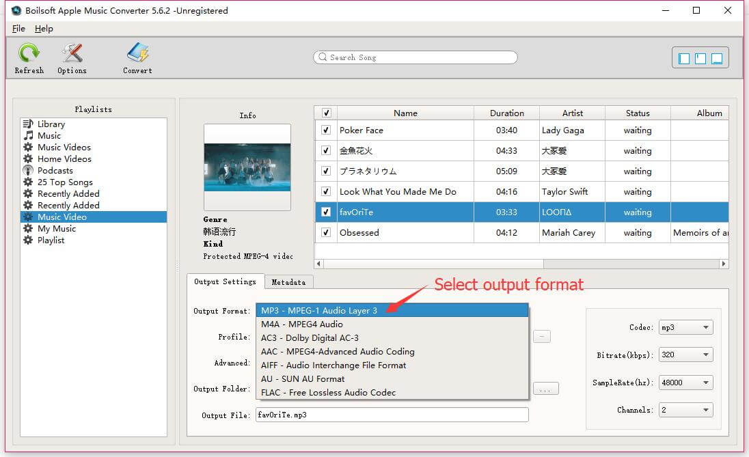Choose AIFF - Audio Interchange File Format
Image resolution: width=749 pixels, height=457 pixels.
tap(392, 365)
